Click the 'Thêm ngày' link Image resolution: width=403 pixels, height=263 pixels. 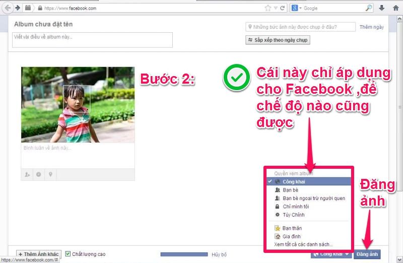pos(371,27)
